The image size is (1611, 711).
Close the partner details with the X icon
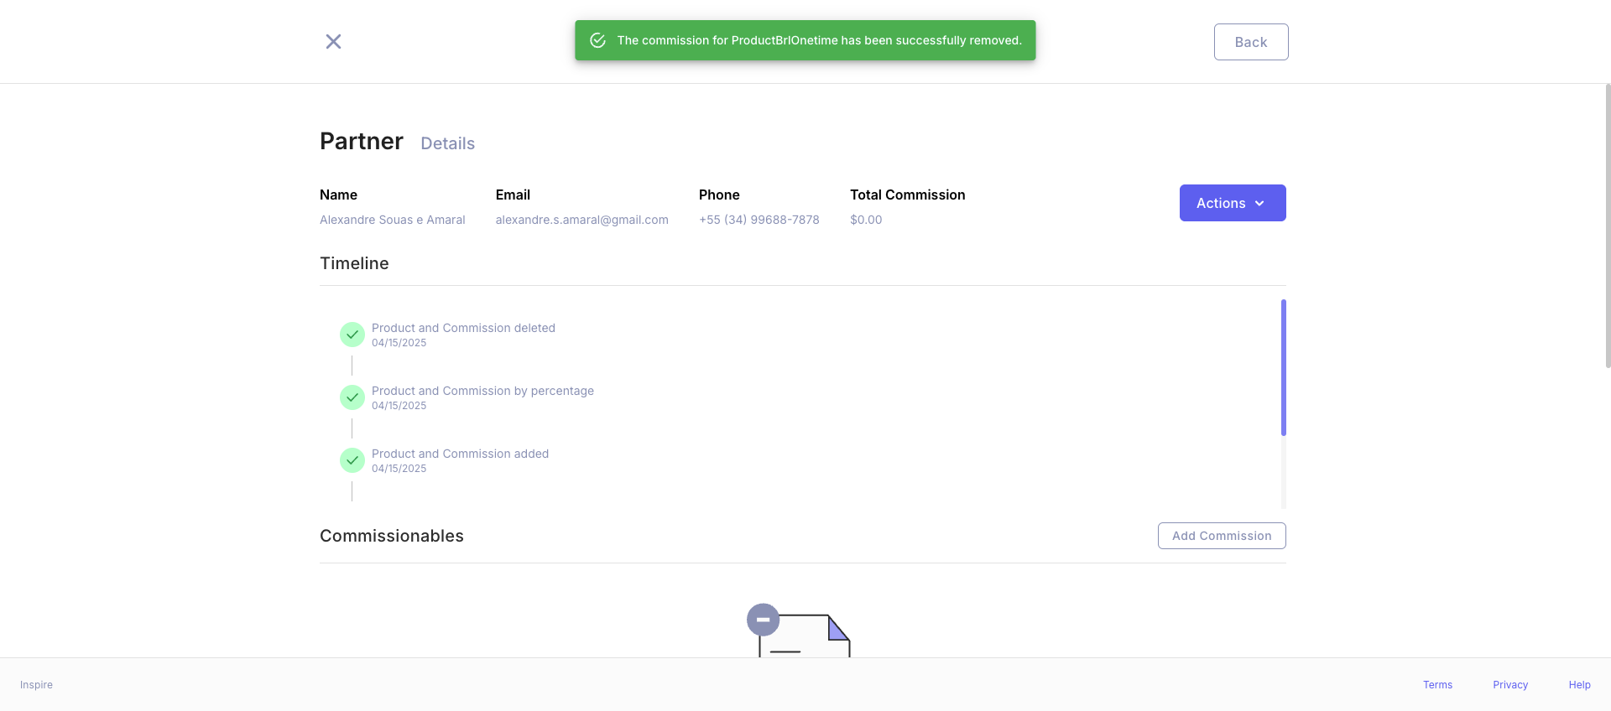pyautogui.click(x=333, y=41)
